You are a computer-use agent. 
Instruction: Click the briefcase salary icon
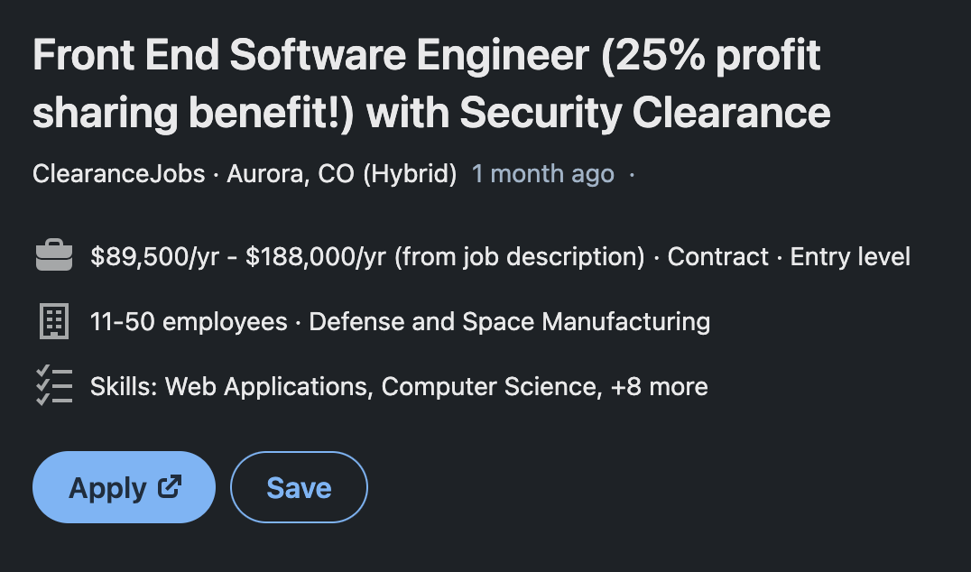pyautogui.click(x=54, y=254)
